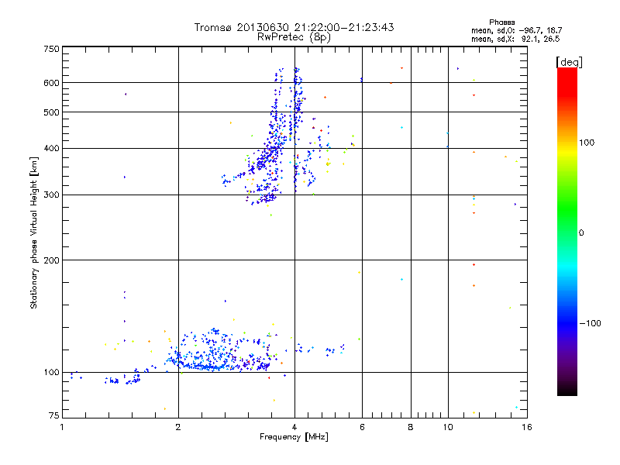
Task: Click the y-axis '400' tick label
Action: 52,149
